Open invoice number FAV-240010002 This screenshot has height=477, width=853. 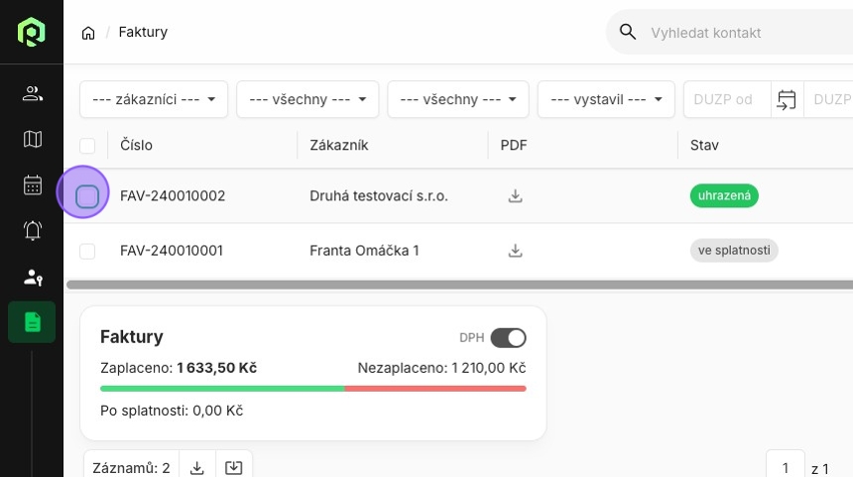[173, 196]
